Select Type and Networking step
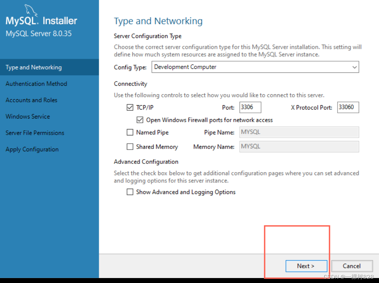 (x=49, y=67)
